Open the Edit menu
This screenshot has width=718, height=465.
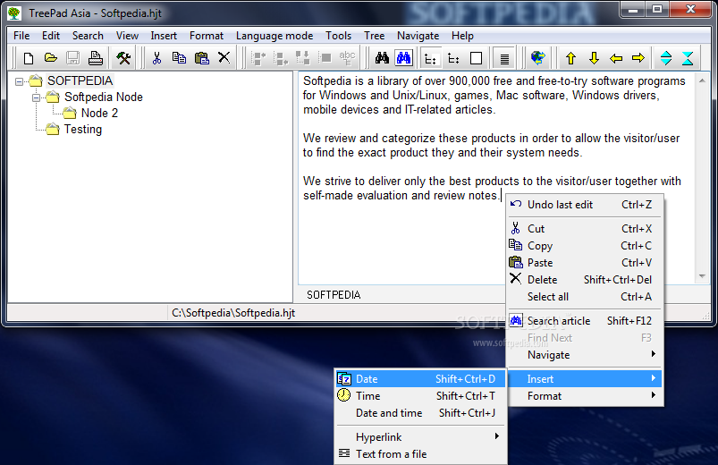point(51,36)
